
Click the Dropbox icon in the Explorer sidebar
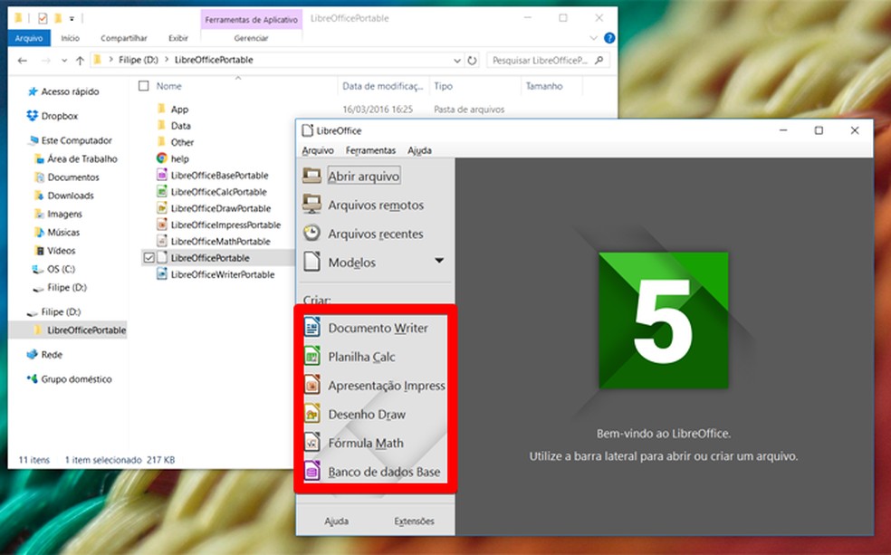point(33,115)
